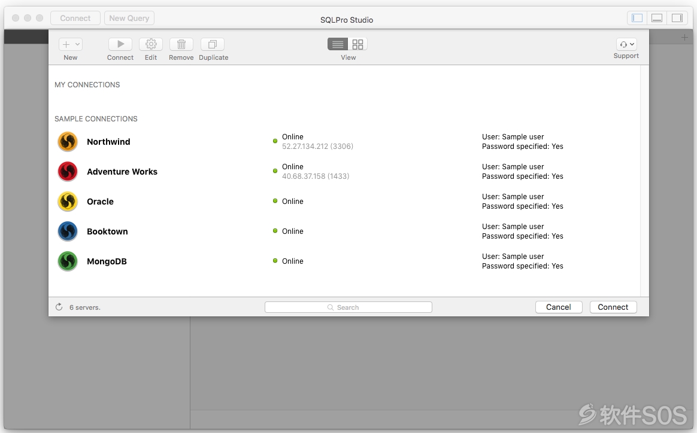Click the Connect button in title bar

(75, 18)
